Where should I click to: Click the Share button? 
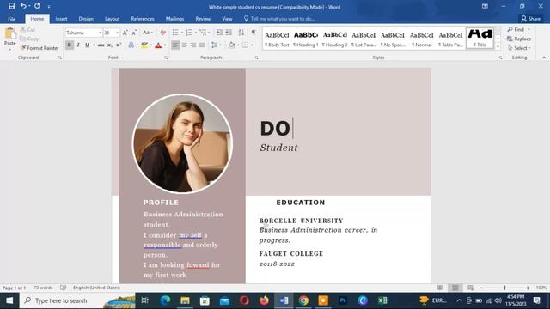point(531,19)
